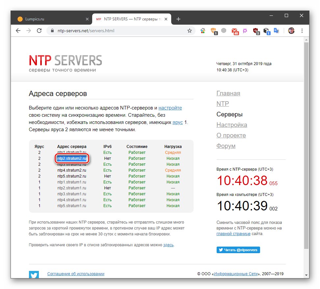Click the Серверы item in the side menu
Image resolution: width=320 pixels, height=289 pixels.
tap(229, 114)
